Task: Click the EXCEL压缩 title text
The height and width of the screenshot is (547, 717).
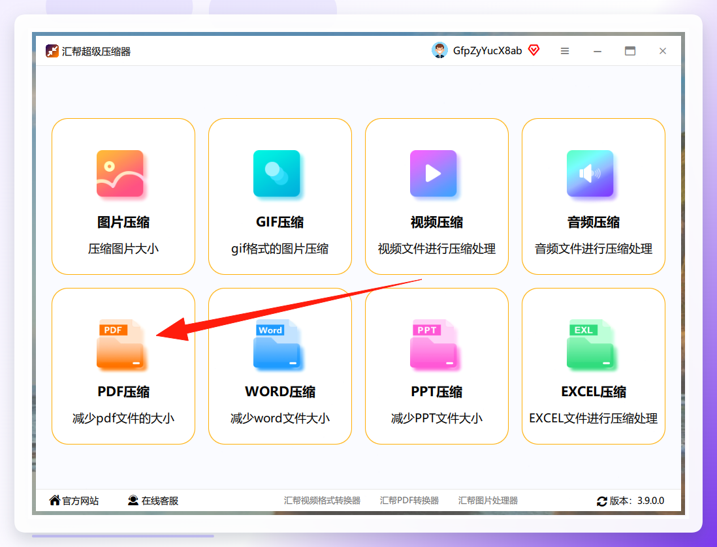Action: click(x=594, y=392)
